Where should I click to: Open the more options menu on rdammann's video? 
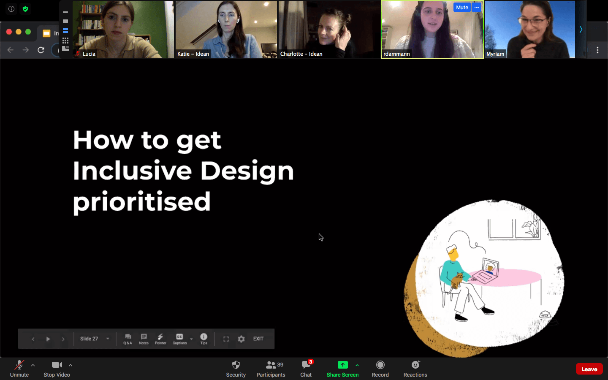click(x=477, y=7)
